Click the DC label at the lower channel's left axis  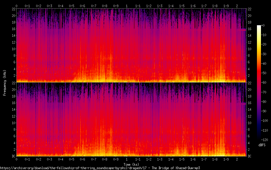(13, 156)
